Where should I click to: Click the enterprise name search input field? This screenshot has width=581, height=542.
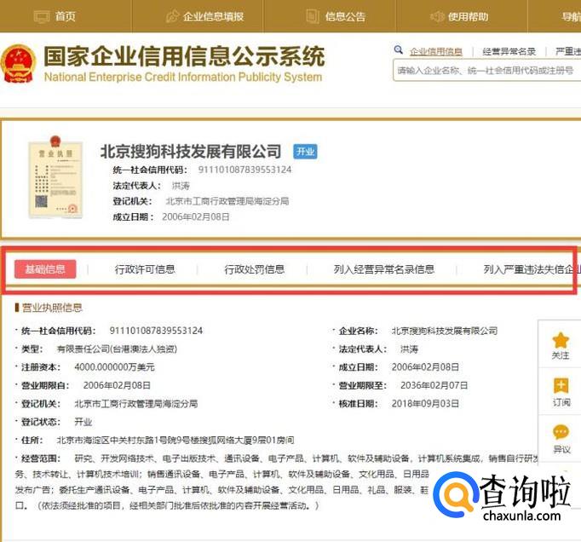point(487,71)
